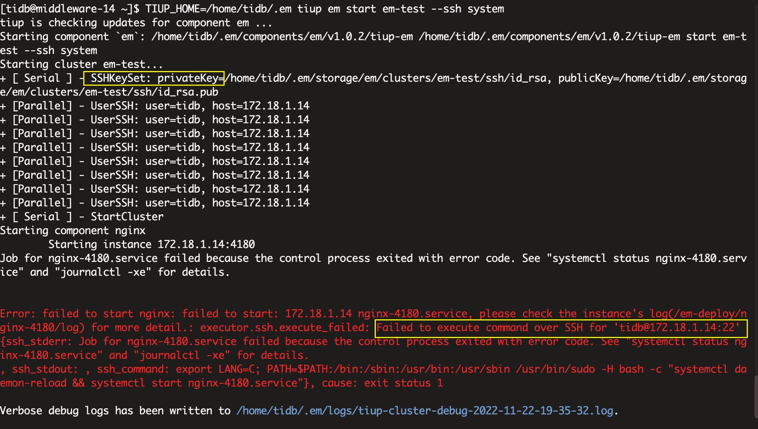Click the "Starting cluster em-test..." line
The height and width of the screenshot is (429, 758).
(x=81, y=64)
